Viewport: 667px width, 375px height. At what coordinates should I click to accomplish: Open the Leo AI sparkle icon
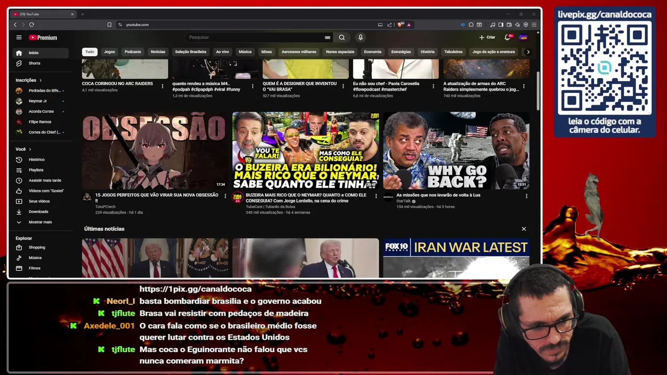[x=517, y=24]
